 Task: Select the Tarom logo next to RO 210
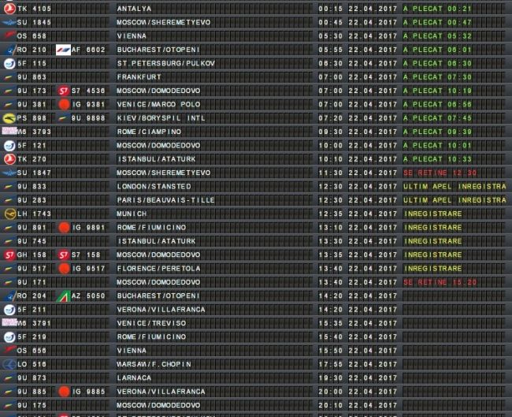[x=10, y=50]
